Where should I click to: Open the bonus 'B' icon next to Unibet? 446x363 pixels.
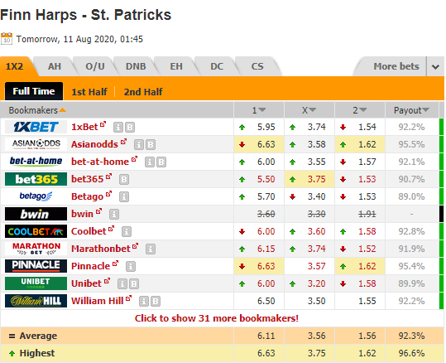(x=134, y=283)
